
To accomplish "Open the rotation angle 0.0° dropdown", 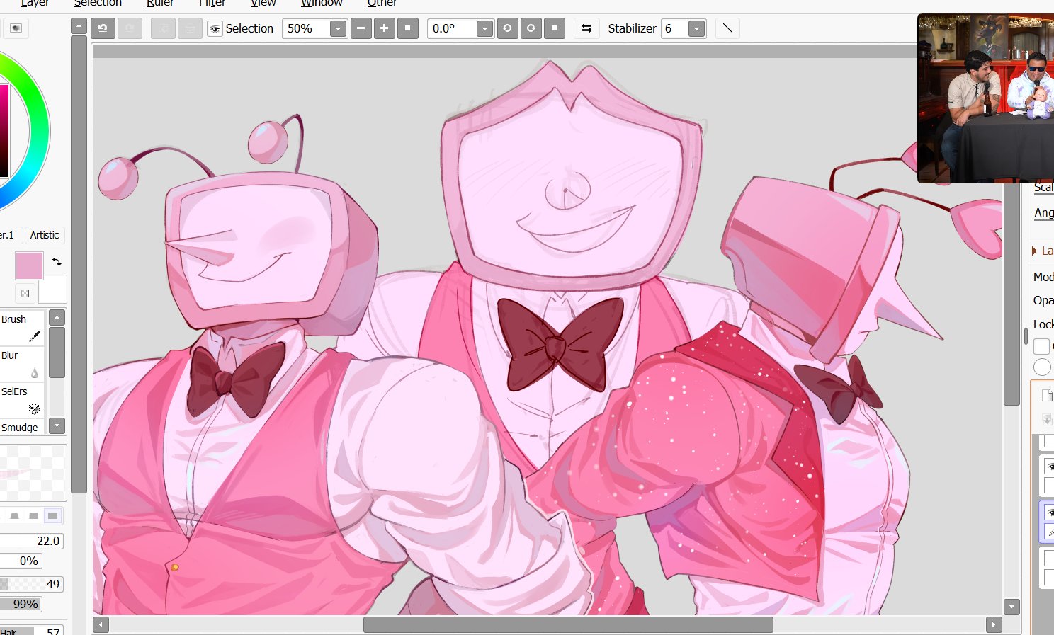I will tap(484, 29).
